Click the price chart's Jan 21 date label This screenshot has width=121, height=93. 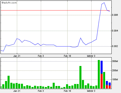tap(17, 56)
